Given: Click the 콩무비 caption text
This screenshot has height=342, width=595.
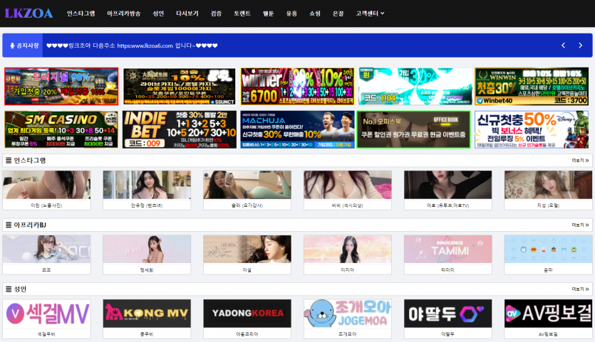Looking at the screenshot, I should pyautogui.click(x=147, y=334).
